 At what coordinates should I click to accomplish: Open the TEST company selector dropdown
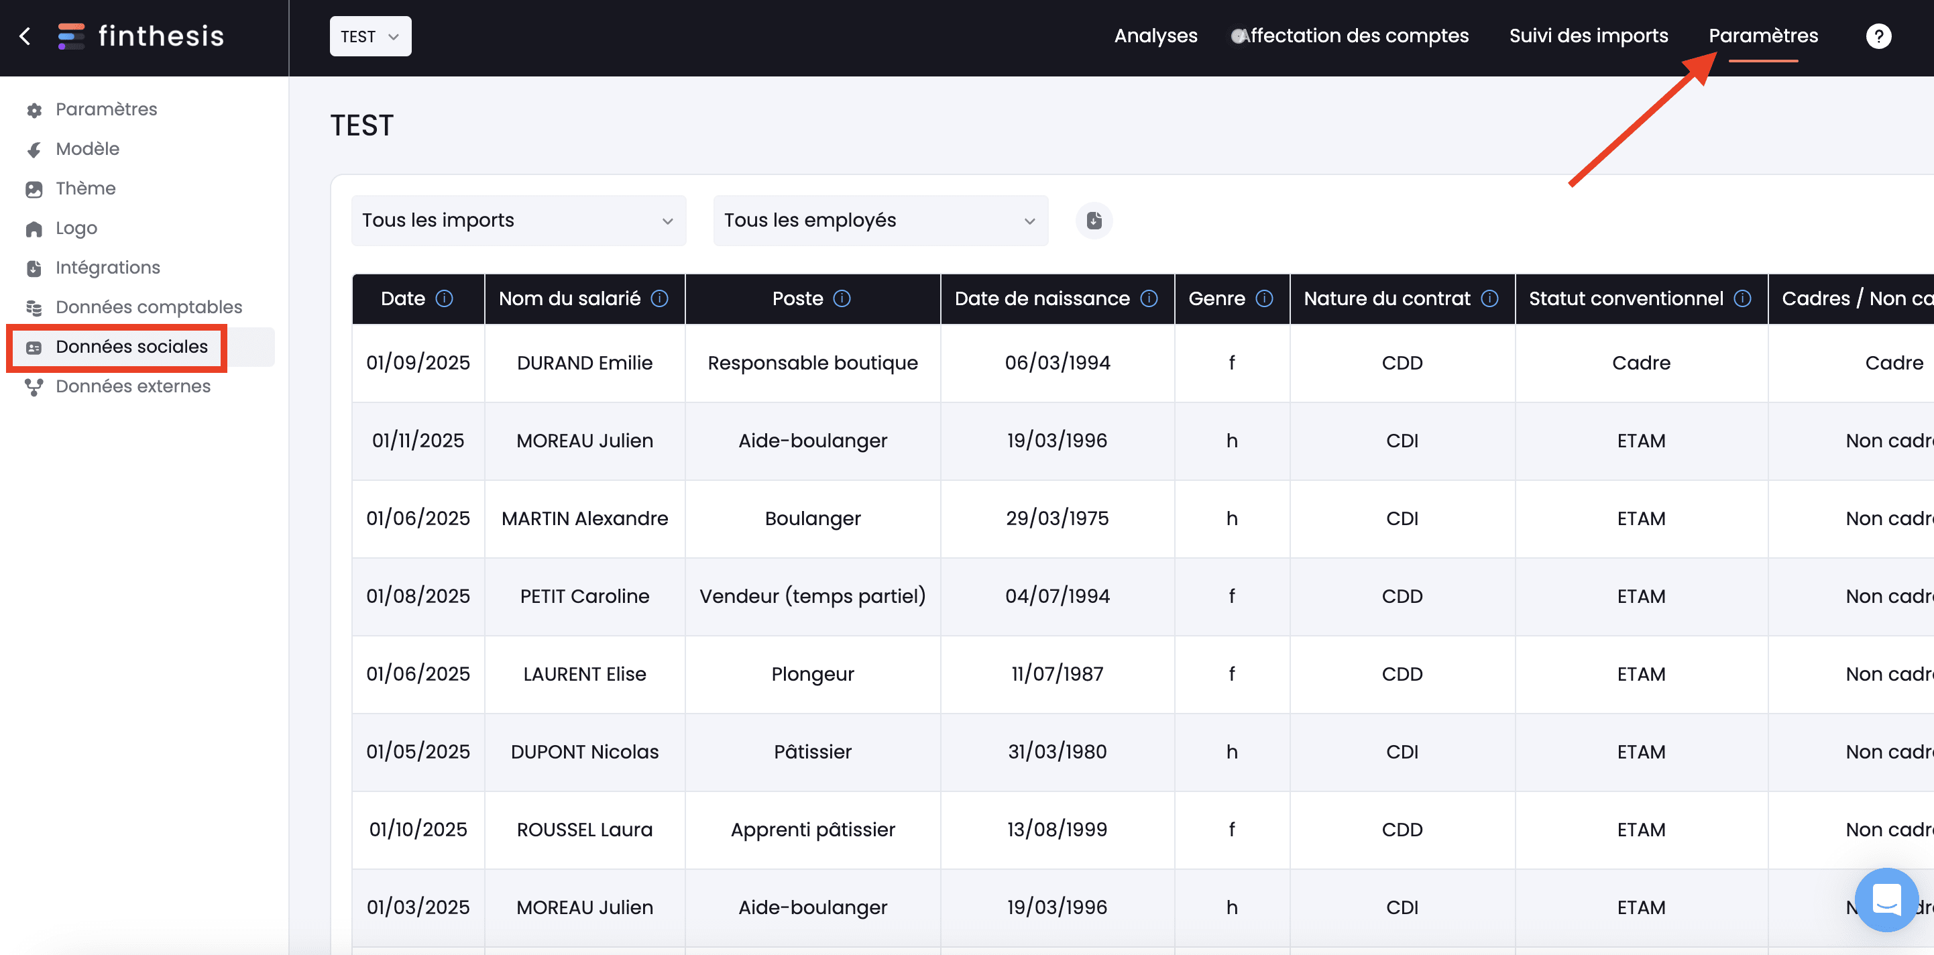tap(370, 36)
